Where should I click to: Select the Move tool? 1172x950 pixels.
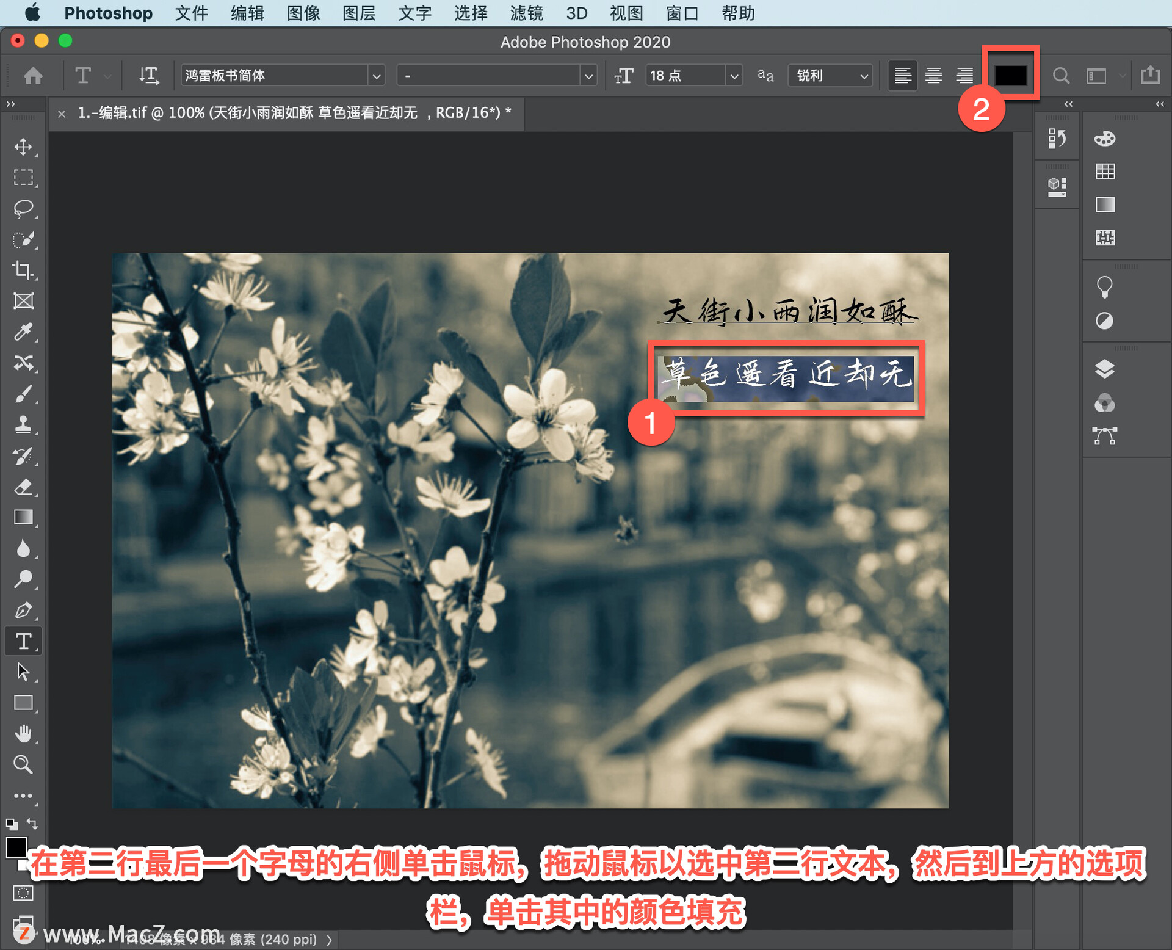click(x=23, y=147)
